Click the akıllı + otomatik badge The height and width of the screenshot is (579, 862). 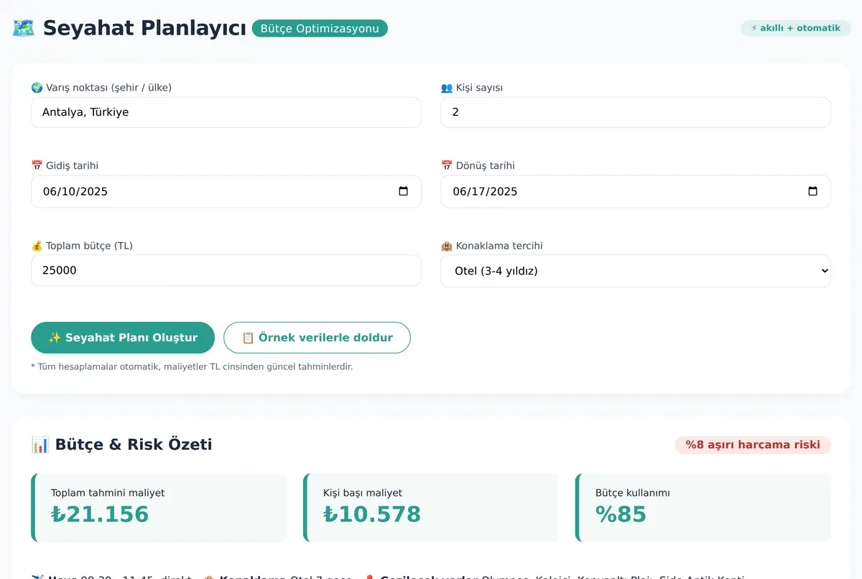[796, 28]
